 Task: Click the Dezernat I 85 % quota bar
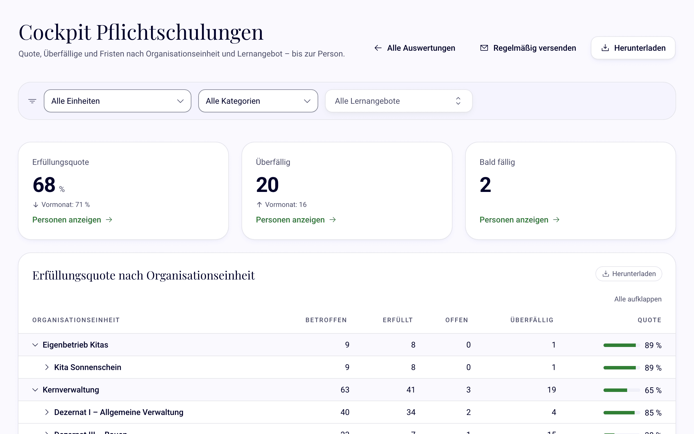point(621,413)
